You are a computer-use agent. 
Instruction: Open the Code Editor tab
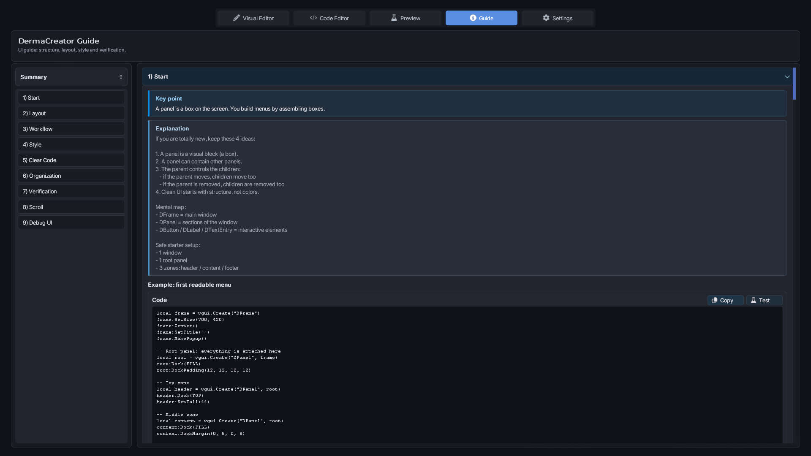329,18
